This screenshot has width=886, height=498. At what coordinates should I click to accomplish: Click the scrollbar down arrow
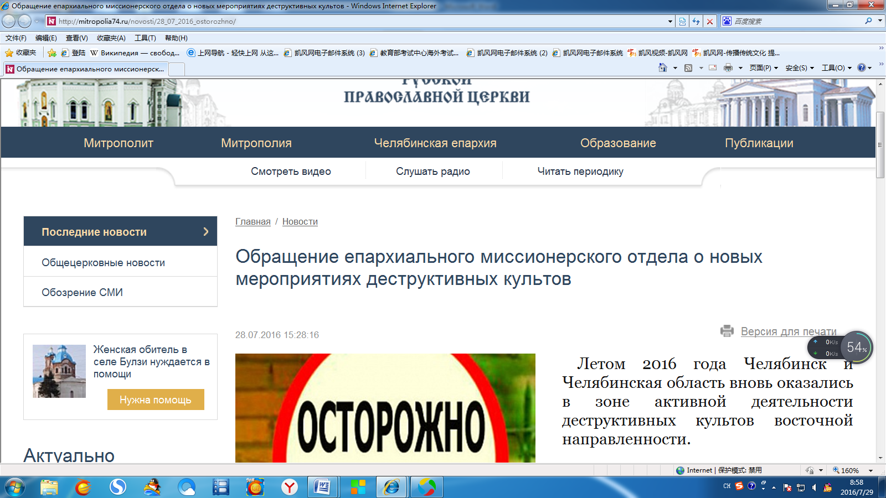pyautogui.click(x=880, y=459)
